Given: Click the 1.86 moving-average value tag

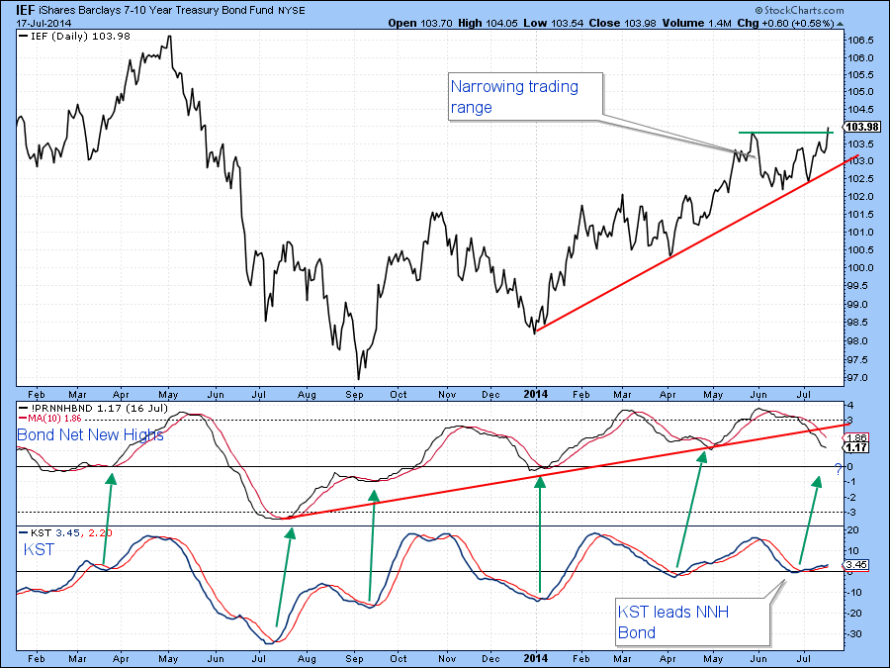Looking at the screenshot, I should pos(856,438).
